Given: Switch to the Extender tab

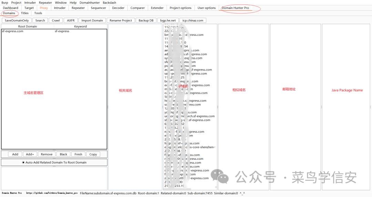Looking at the screenshot, I should pyautogui.click(x=157, y=8).
